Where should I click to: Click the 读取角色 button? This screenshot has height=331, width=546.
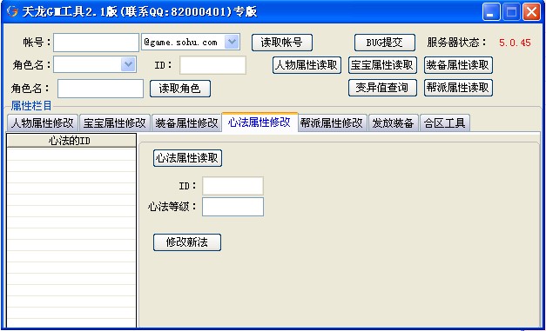coord(180,89)
